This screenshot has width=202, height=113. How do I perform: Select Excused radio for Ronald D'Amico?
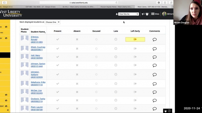pos(96,39)
